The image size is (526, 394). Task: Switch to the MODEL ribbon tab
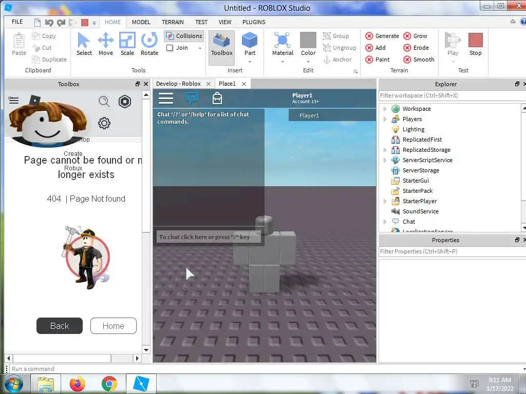pos(141,22)
